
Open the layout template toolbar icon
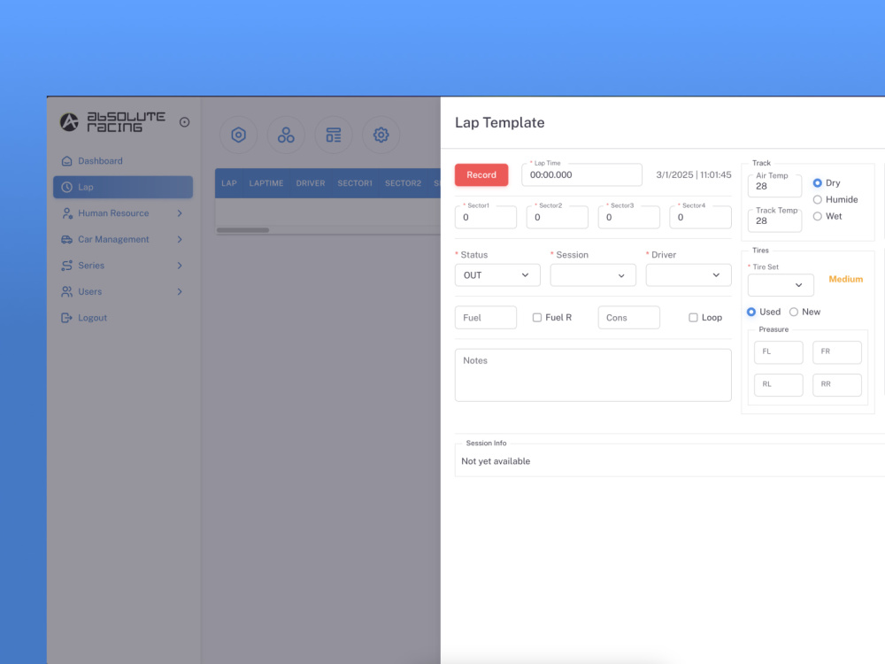(x=334, y=135)
